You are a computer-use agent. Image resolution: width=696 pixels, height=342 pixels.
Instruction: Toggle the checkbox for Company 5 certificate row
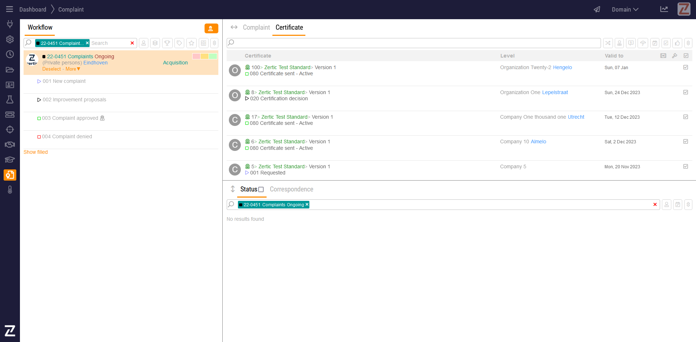[685, 166]
